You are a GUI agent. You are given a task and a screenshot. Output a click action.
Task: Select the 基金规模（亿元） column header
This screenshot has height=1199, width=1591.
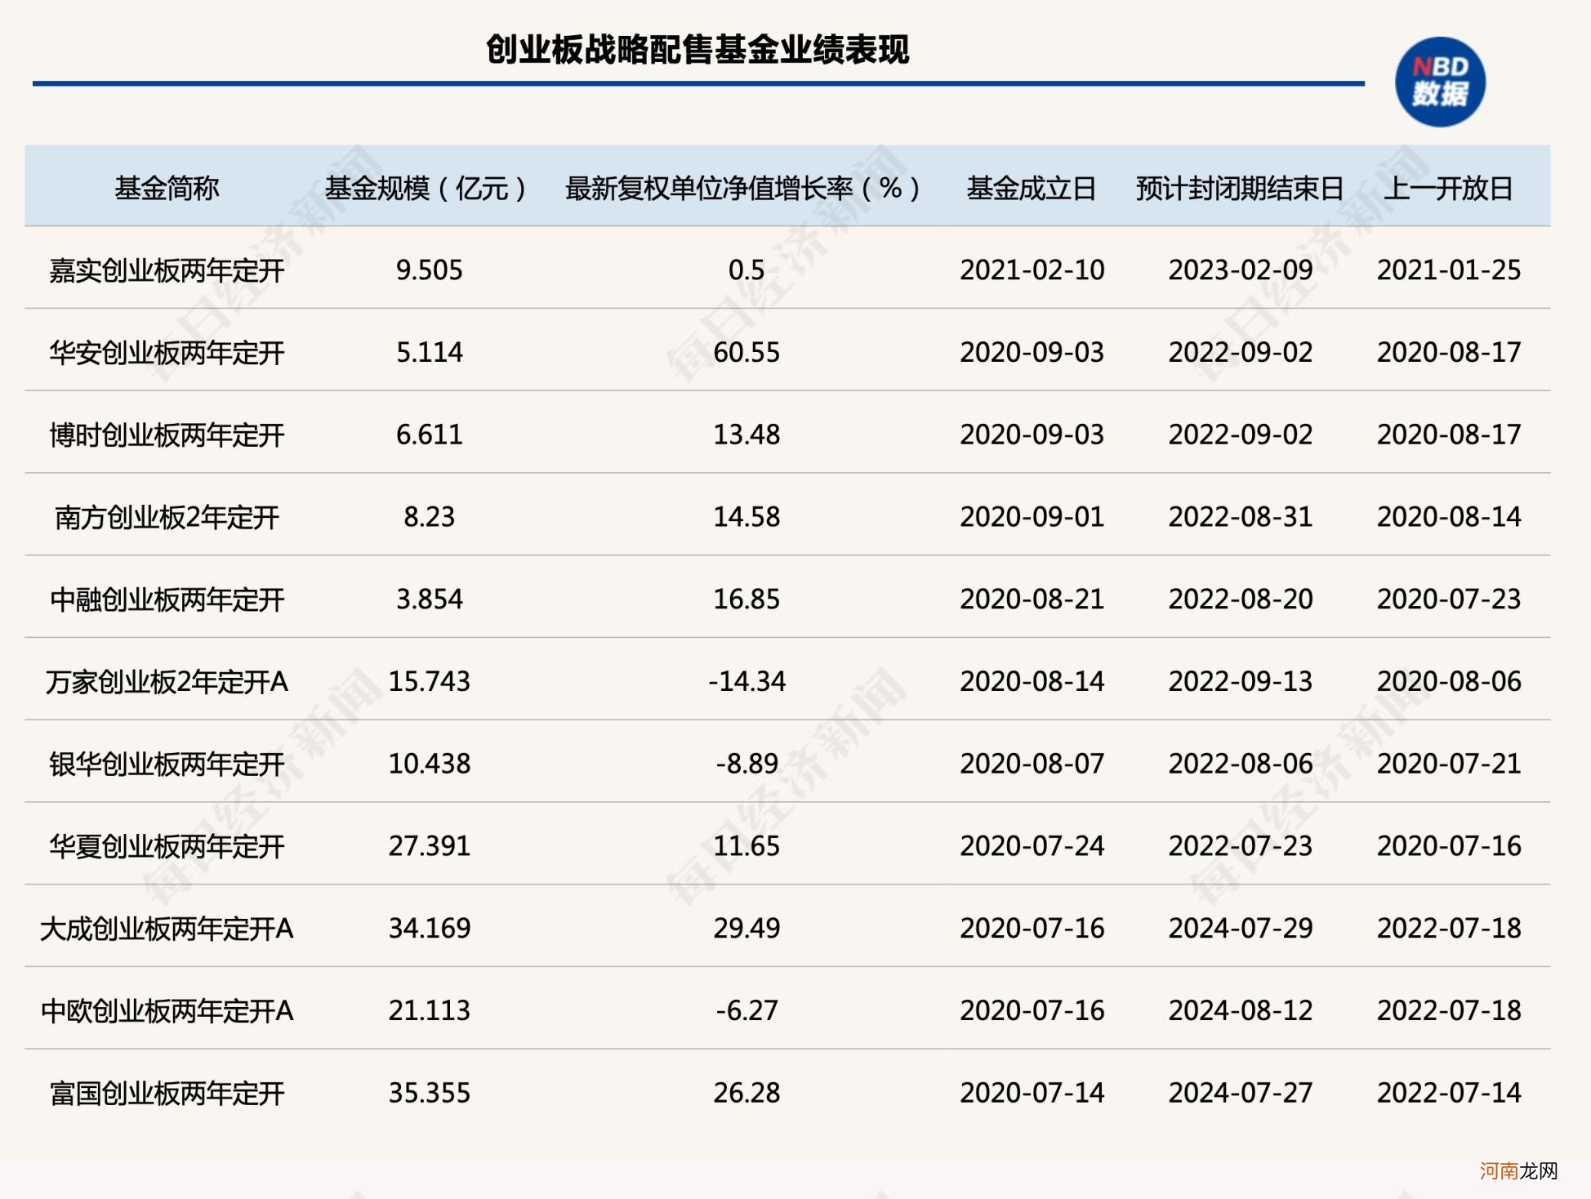click(426, 189)
